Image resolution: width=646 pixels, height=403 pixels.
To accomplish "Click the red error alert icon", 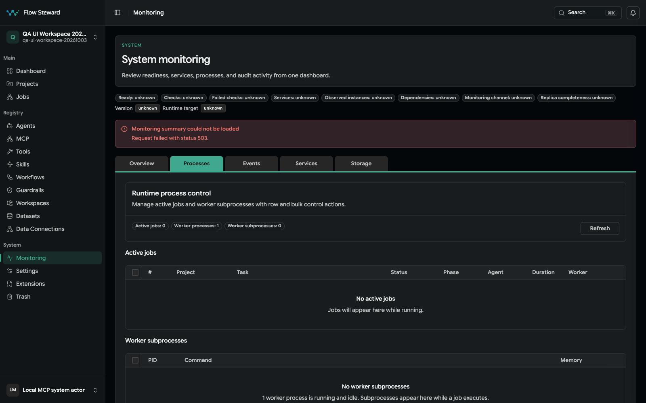I will [x=124, y=129].
